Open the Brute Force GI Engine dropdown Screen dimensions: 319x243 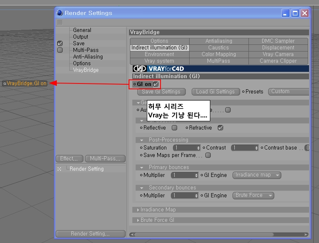click(253, 195)
